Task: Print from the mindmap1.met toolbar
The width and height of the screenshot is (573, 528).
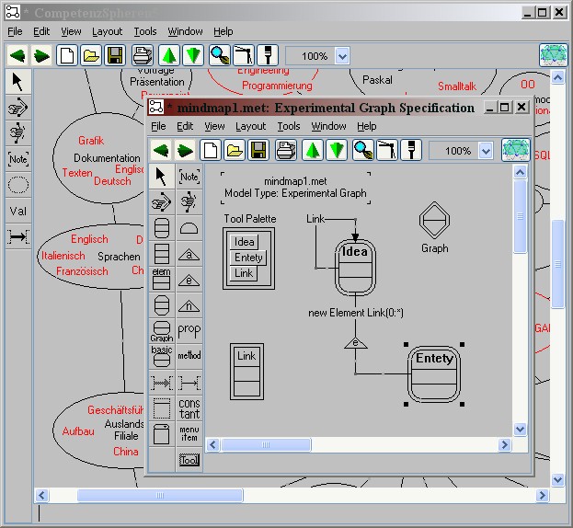Action: point(286,150)
